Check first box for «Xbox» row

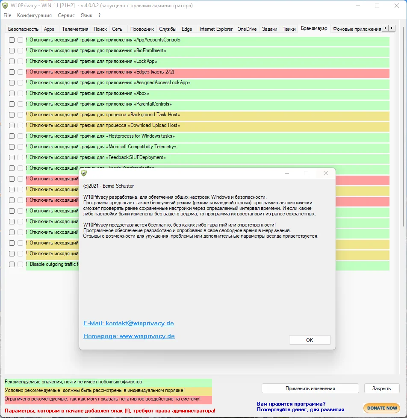[12, 93]
